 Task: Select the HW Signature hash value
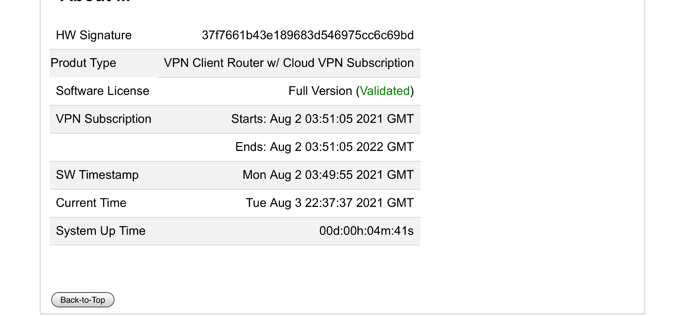tap(308, 35)
